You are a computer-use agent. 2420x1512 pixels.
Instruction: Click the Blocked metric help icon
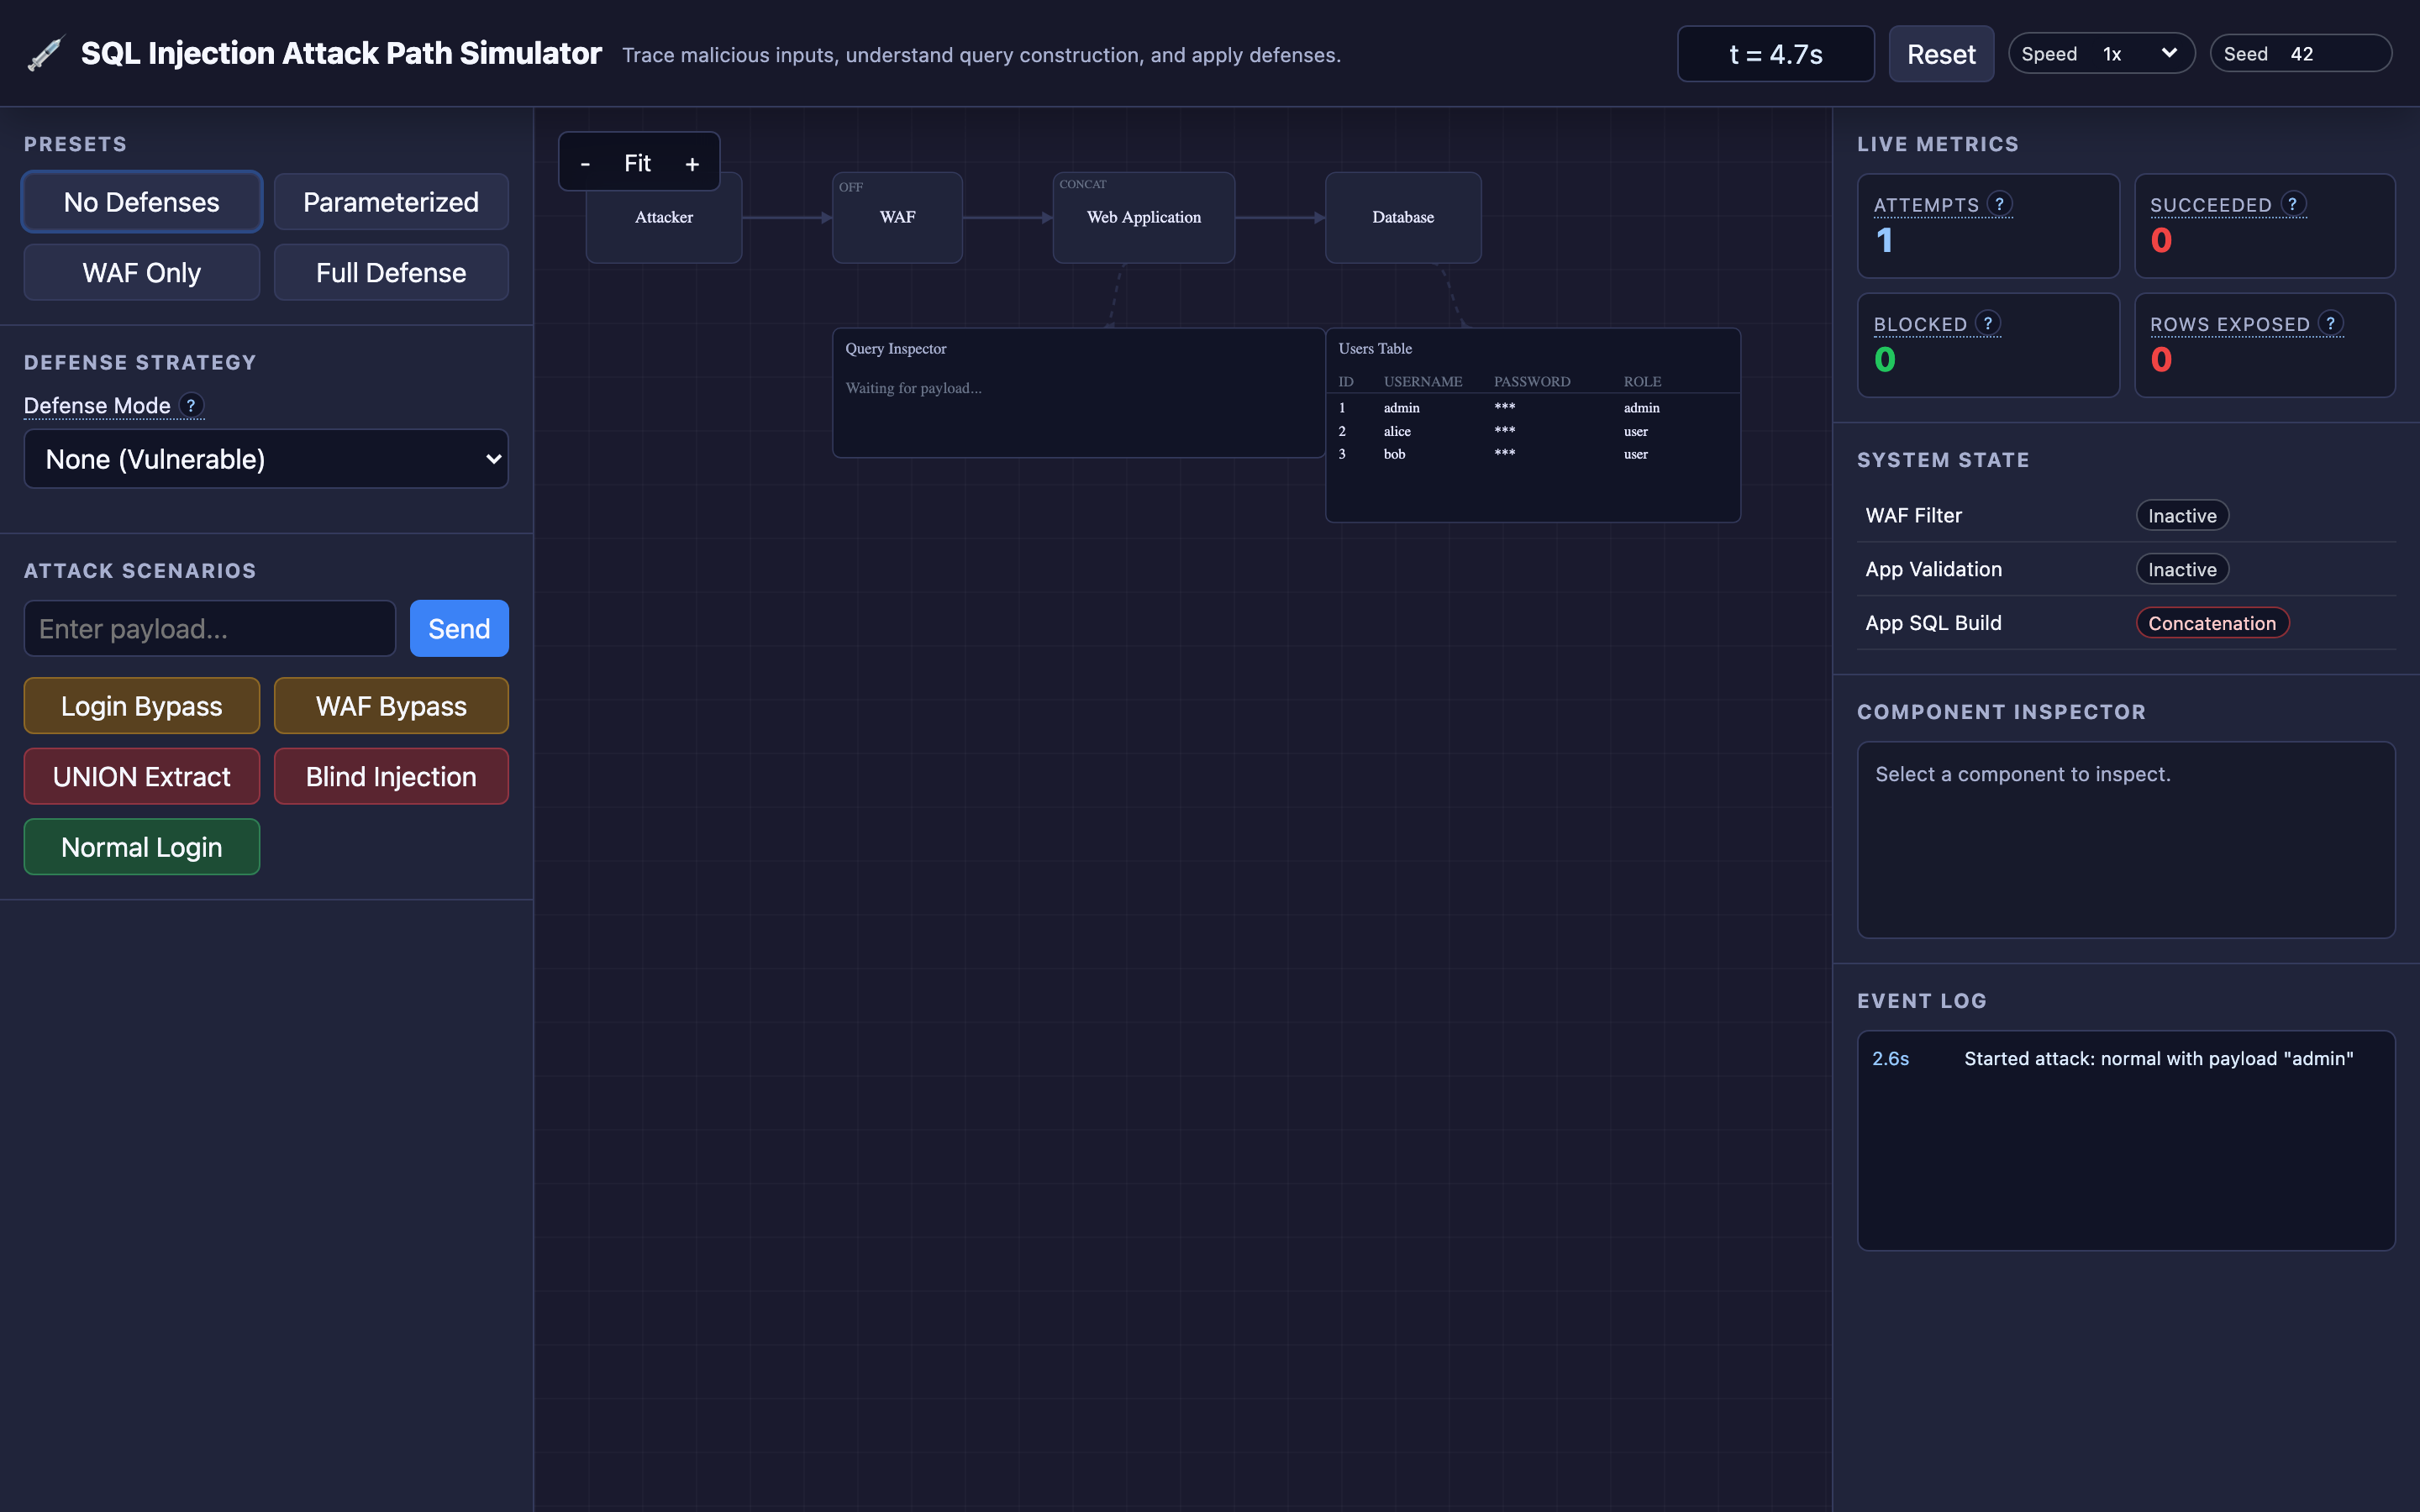[x=1988, y=323]
